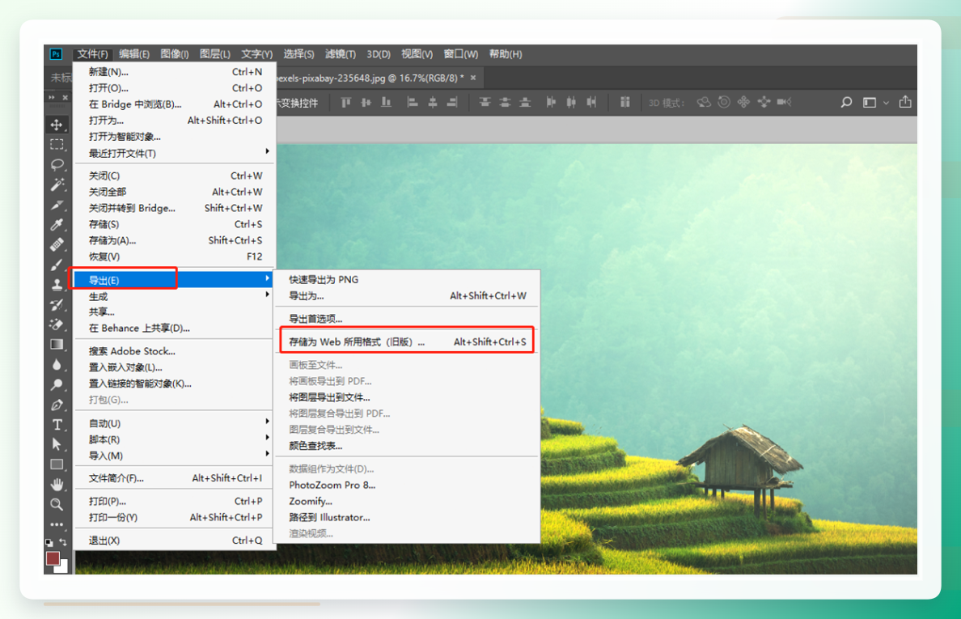Open the 滤镜(T) menu
The height and width of the screenshot is (619, 961).
pyautogui.click(x=340, y=54)
